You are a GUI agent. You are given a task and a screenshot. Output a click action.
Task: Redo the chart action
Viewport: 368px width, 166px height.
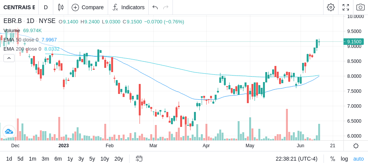tap(166, 7)
